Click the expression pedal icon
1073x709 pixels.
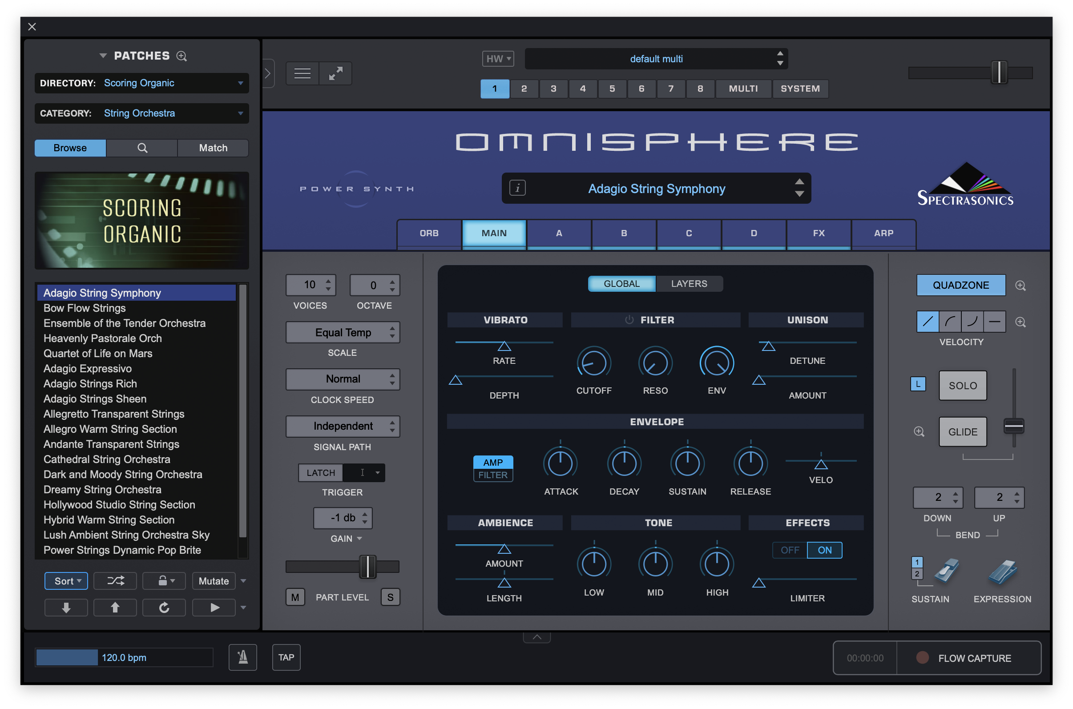[1002, 571]
